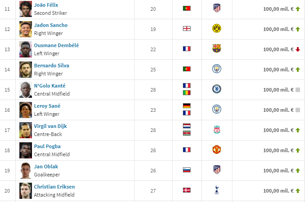Screen dimensions: 305x202
Task: Click Tottenham crest beside Christian Eriksen
Action: coord(217,190)
